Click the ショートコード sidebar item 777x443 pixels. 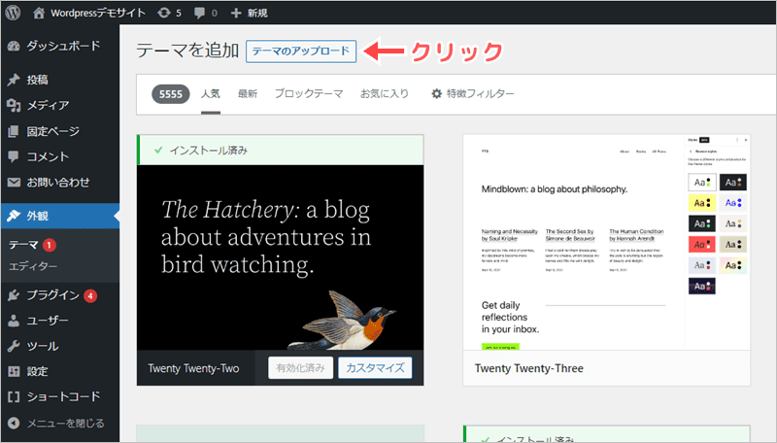point(61,396)
